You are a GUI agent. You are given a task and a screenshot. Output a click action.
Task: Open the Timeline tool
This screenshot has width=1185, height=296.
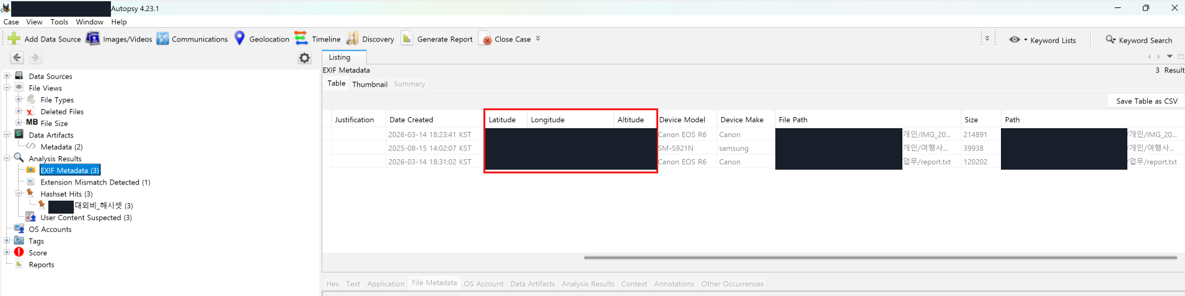[x=317, y=38]
